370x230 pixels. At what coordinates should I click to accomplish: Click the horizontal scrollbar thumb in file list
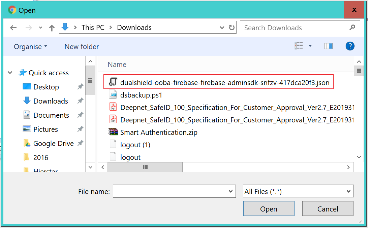click(x=145, y=167)
